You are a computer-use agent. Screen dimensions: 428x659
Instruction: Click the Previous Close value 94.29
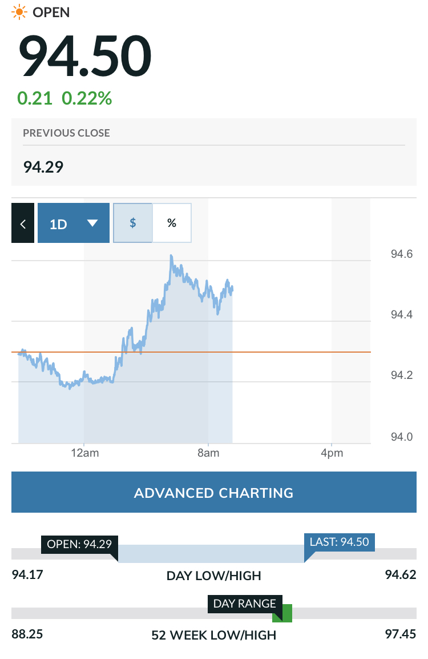pyautogui.click(x=43, y=167)
